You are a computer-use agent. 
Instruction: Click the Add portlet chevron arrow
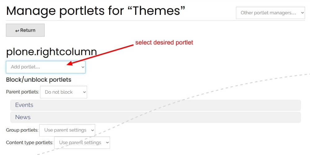pyautogui.click(x=83, y=67)
